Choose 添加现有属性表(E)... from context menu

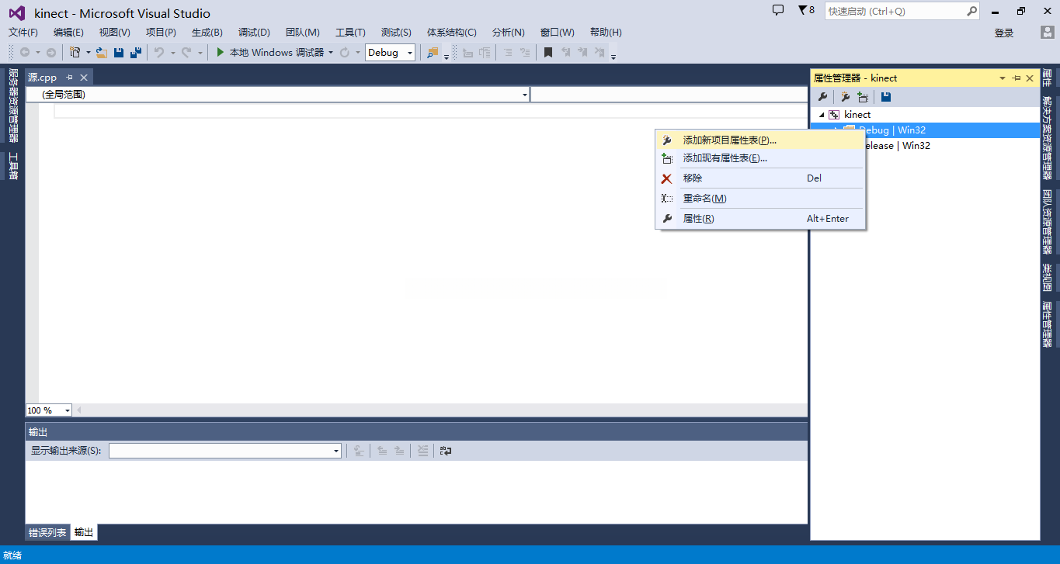point(760,158)
